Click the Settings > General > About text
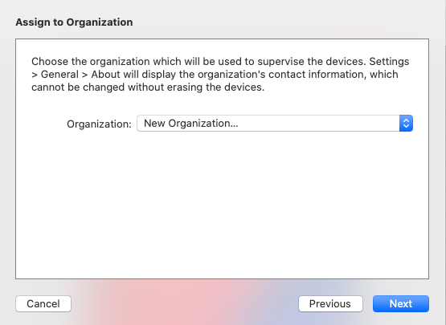Image resolution: width=446 pixels, height=325 pixels. (76, 74)
